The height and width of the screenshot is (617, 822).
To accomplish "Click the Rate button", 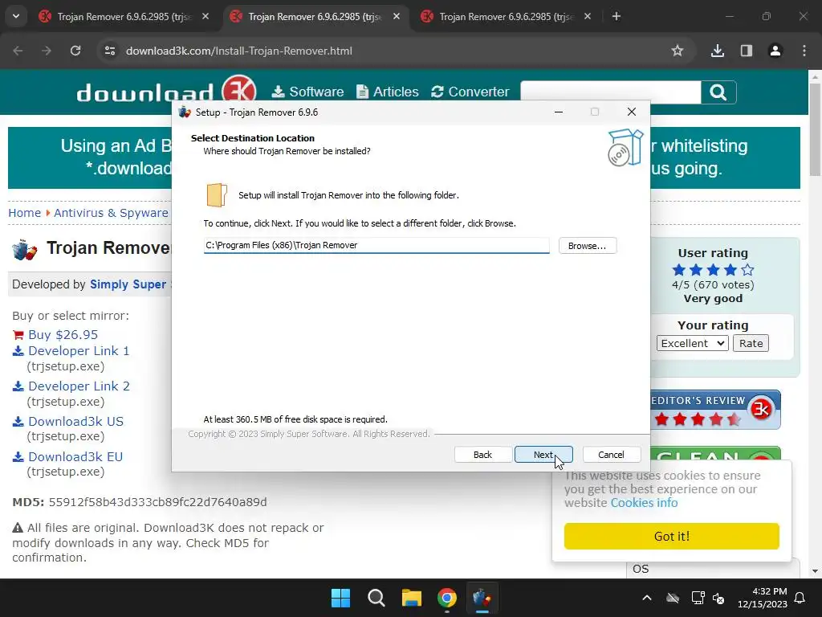I will pos(751,343).
